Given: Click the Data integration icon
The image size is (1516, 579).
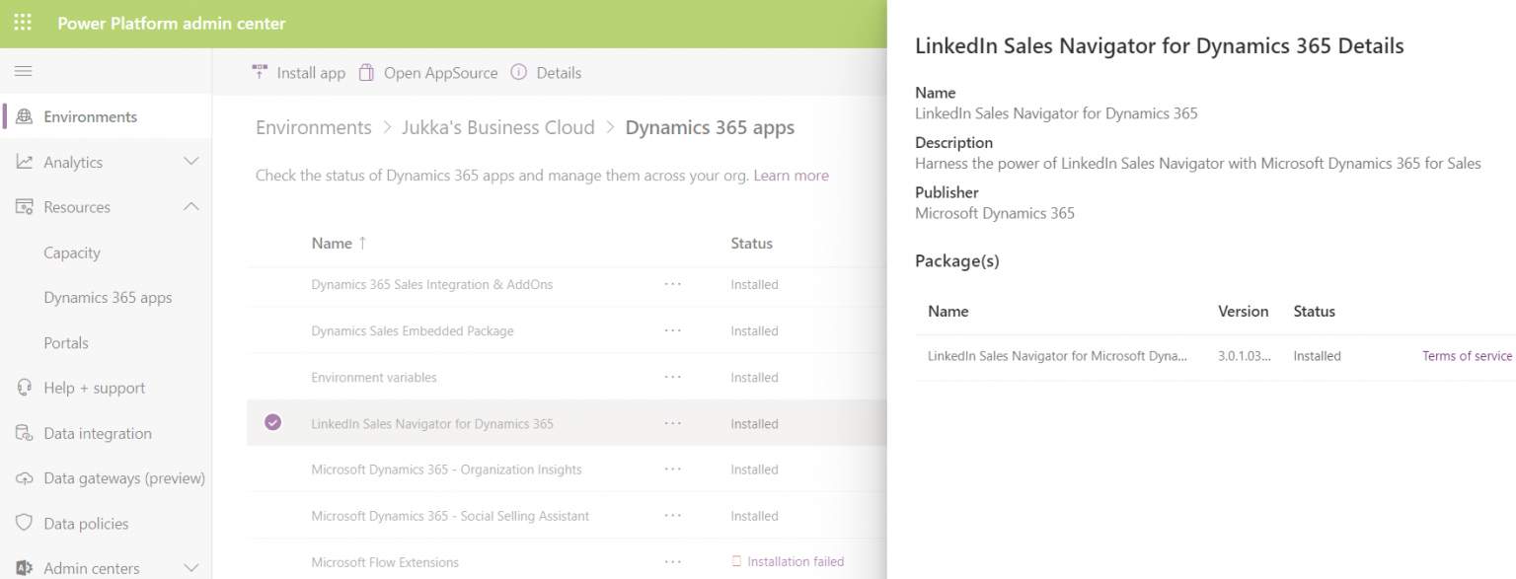Looking at the screenshot, I should pos(25,433).
